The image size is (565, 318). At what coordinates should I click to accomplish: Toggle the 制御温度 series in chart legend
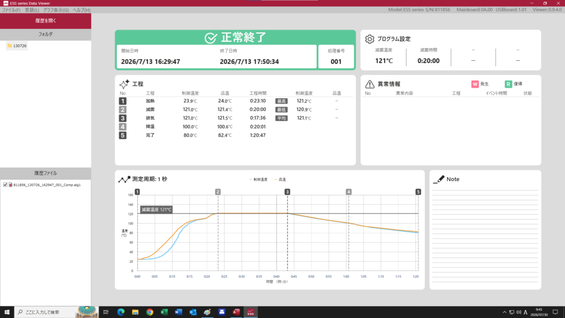point(258,179)
